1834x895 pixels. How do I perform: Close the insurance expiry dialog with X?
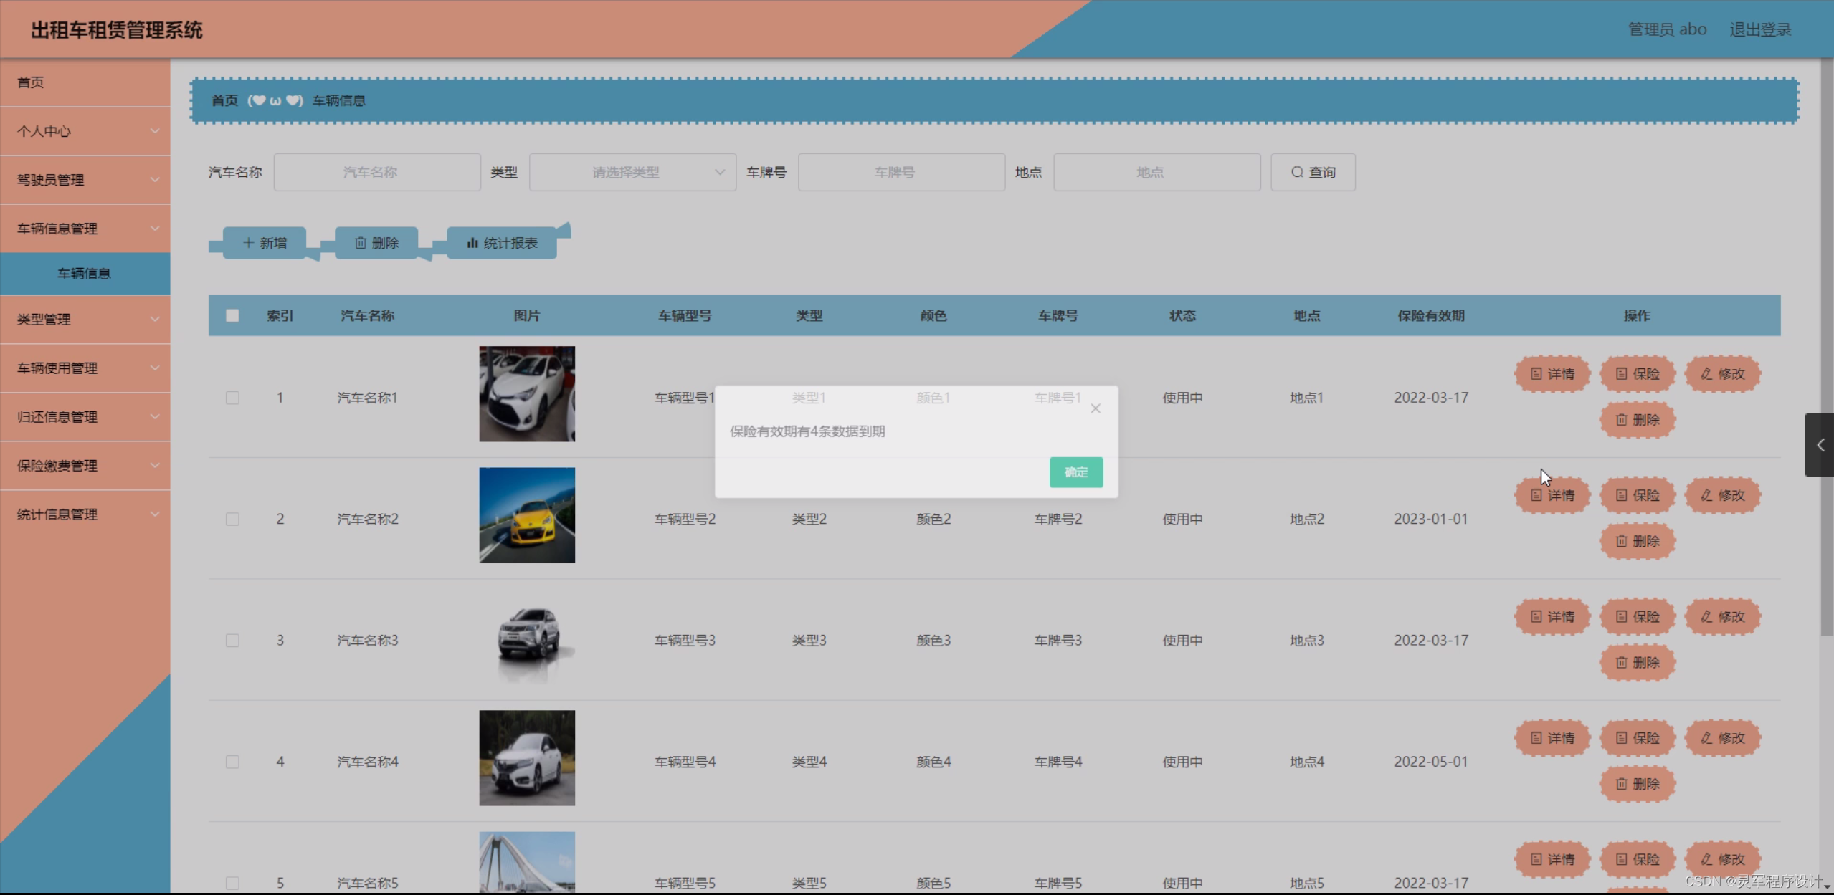(1095, 408)
